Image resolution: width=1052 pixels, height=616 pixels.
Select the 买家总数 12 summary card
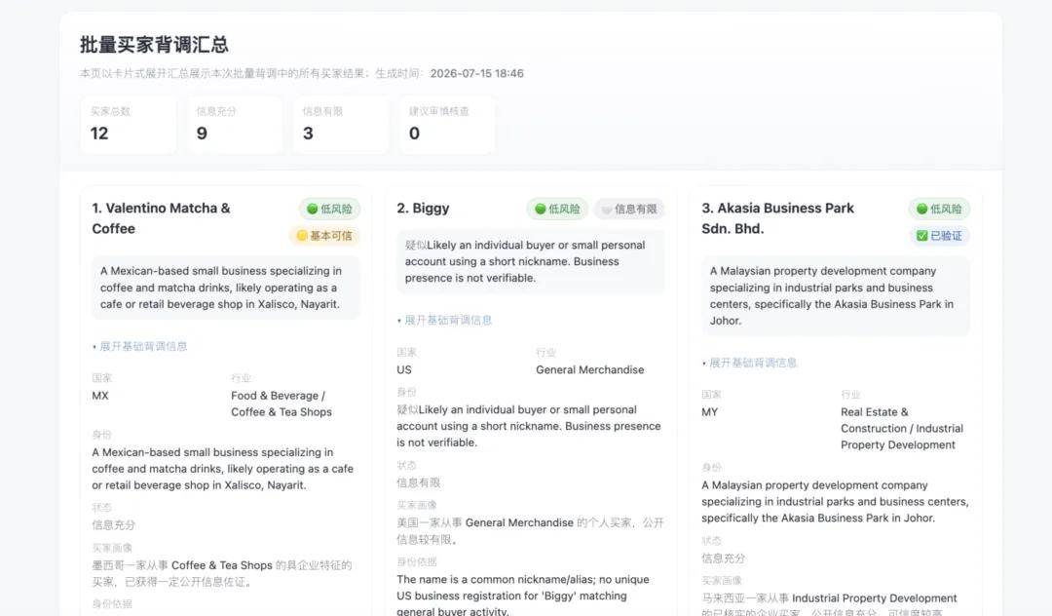129,125
